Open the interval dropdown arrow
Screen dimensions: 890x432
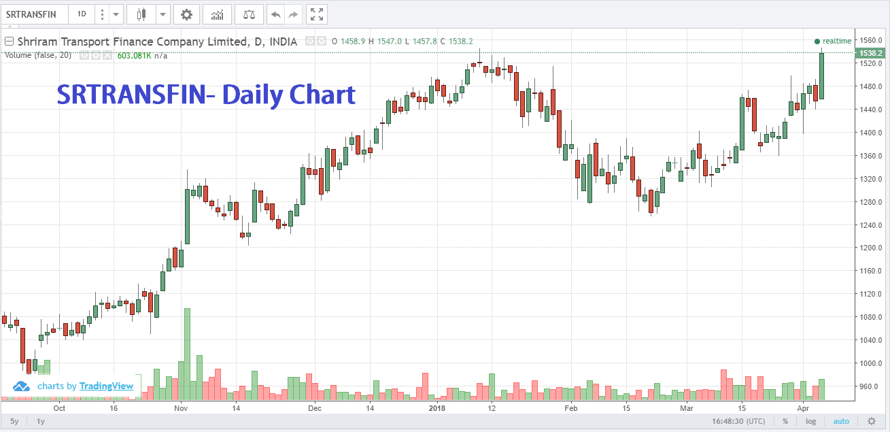coord(116,14)
